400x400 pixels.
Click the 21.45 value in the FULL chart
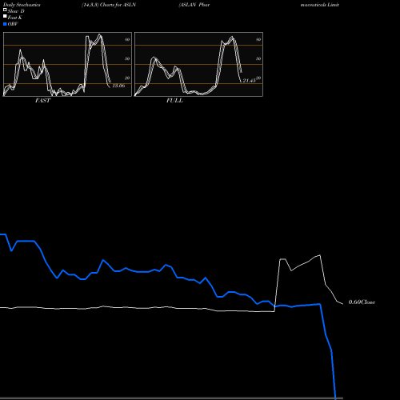click(x=250, y=80)
